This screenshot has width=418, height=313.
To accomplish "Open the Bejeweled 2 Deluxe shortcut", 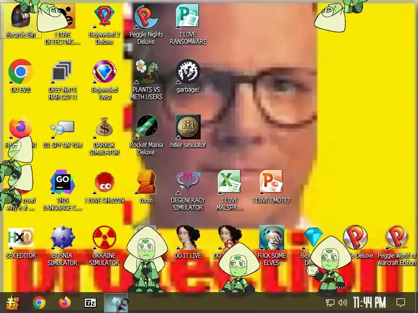I will pos(104,25).
